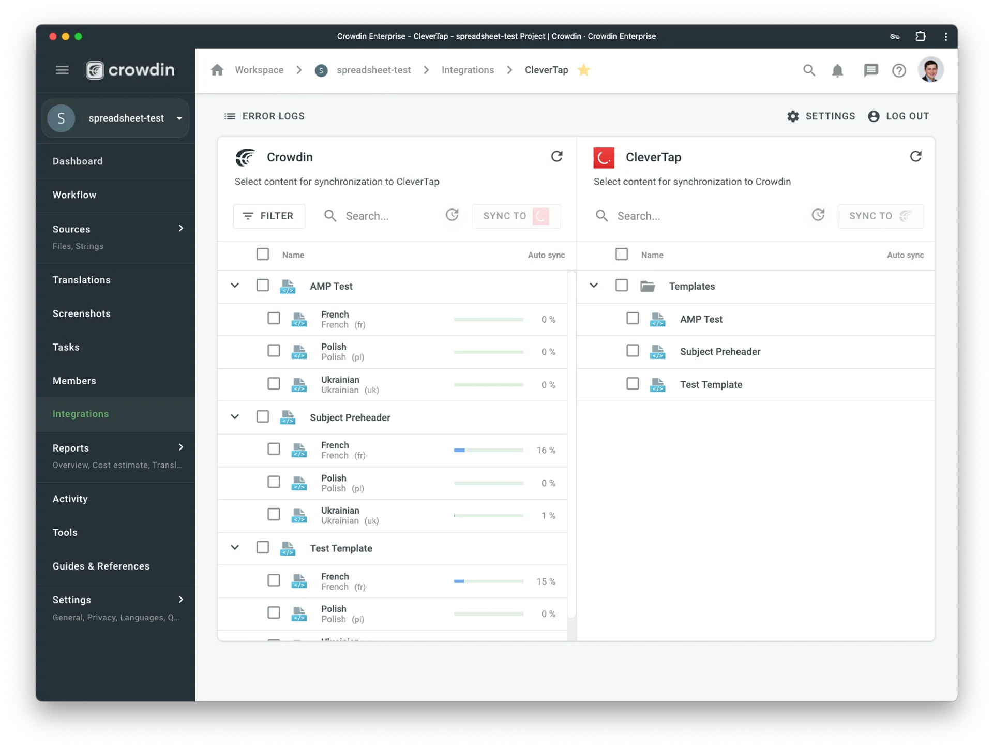Click the CleverTap refresh/sync icon

click(916, 156)
